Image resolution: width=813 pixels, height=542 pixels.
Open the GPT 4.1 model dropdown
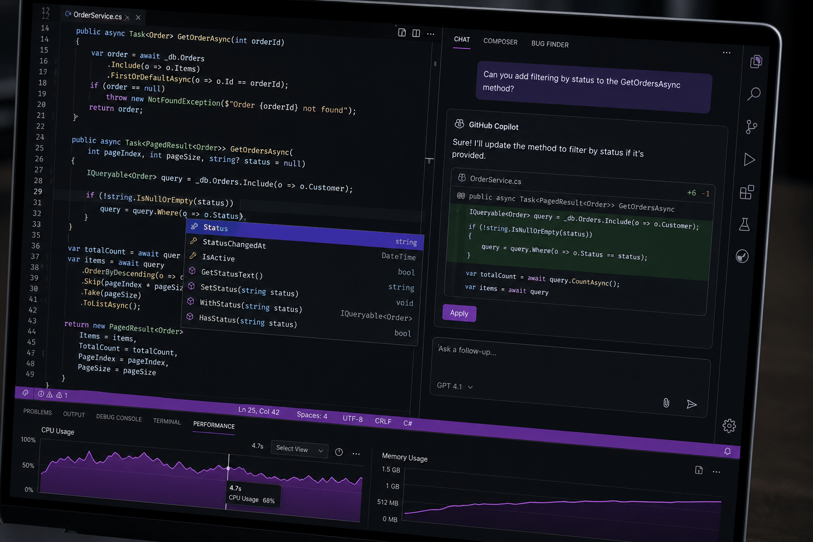[455, 386]
